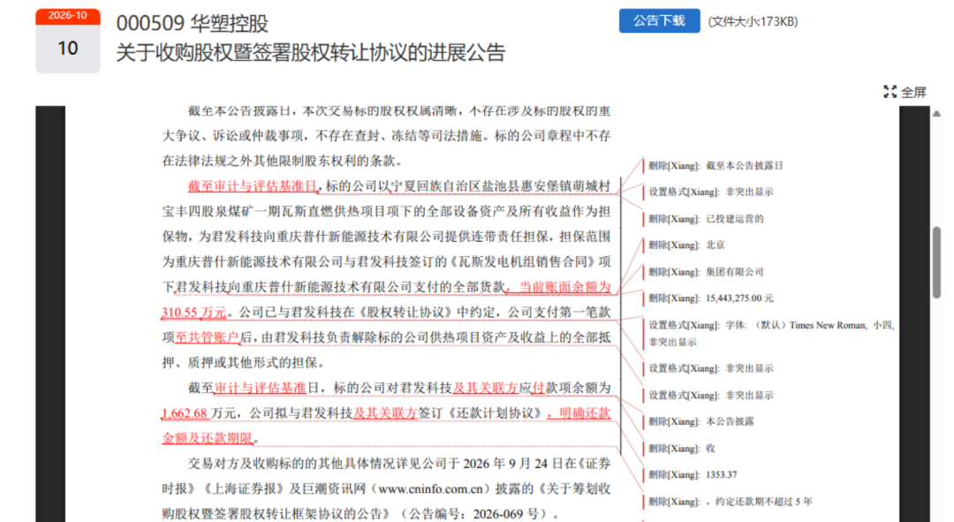
Task: Click inserted red text 截至审计与评估基准日
Action: point(253,186)
